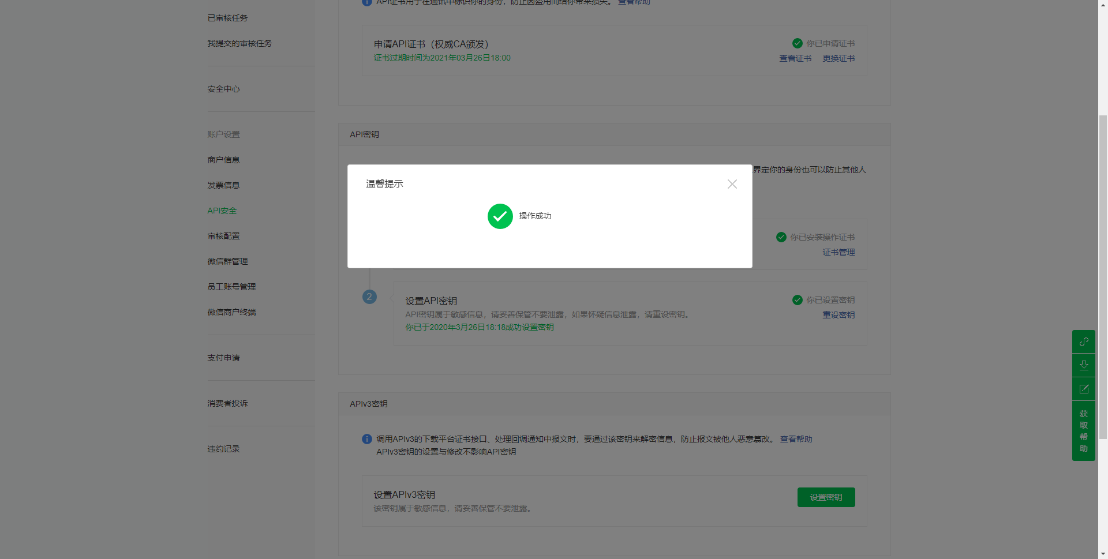Click the page's vertical scrollbar thumb
This screenshot has width=1108, height=559.
(x=1103, y=277)
